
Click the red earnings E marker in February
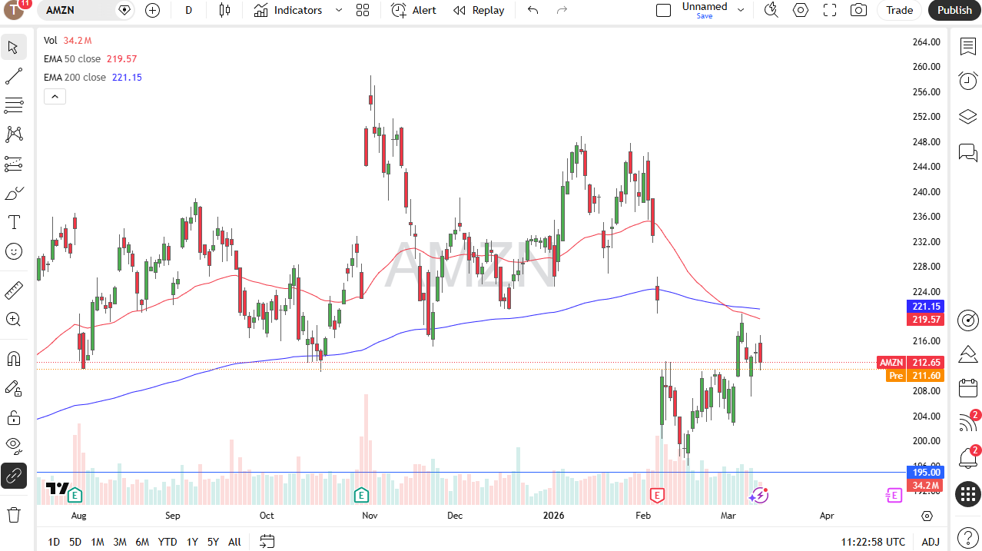click(x=657, y=494)
